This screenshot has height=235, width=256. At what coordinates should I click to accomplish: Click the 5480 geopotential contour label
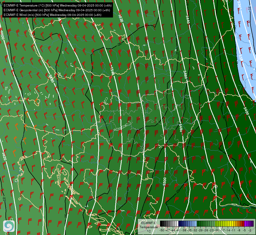click(x=180, y=128)
